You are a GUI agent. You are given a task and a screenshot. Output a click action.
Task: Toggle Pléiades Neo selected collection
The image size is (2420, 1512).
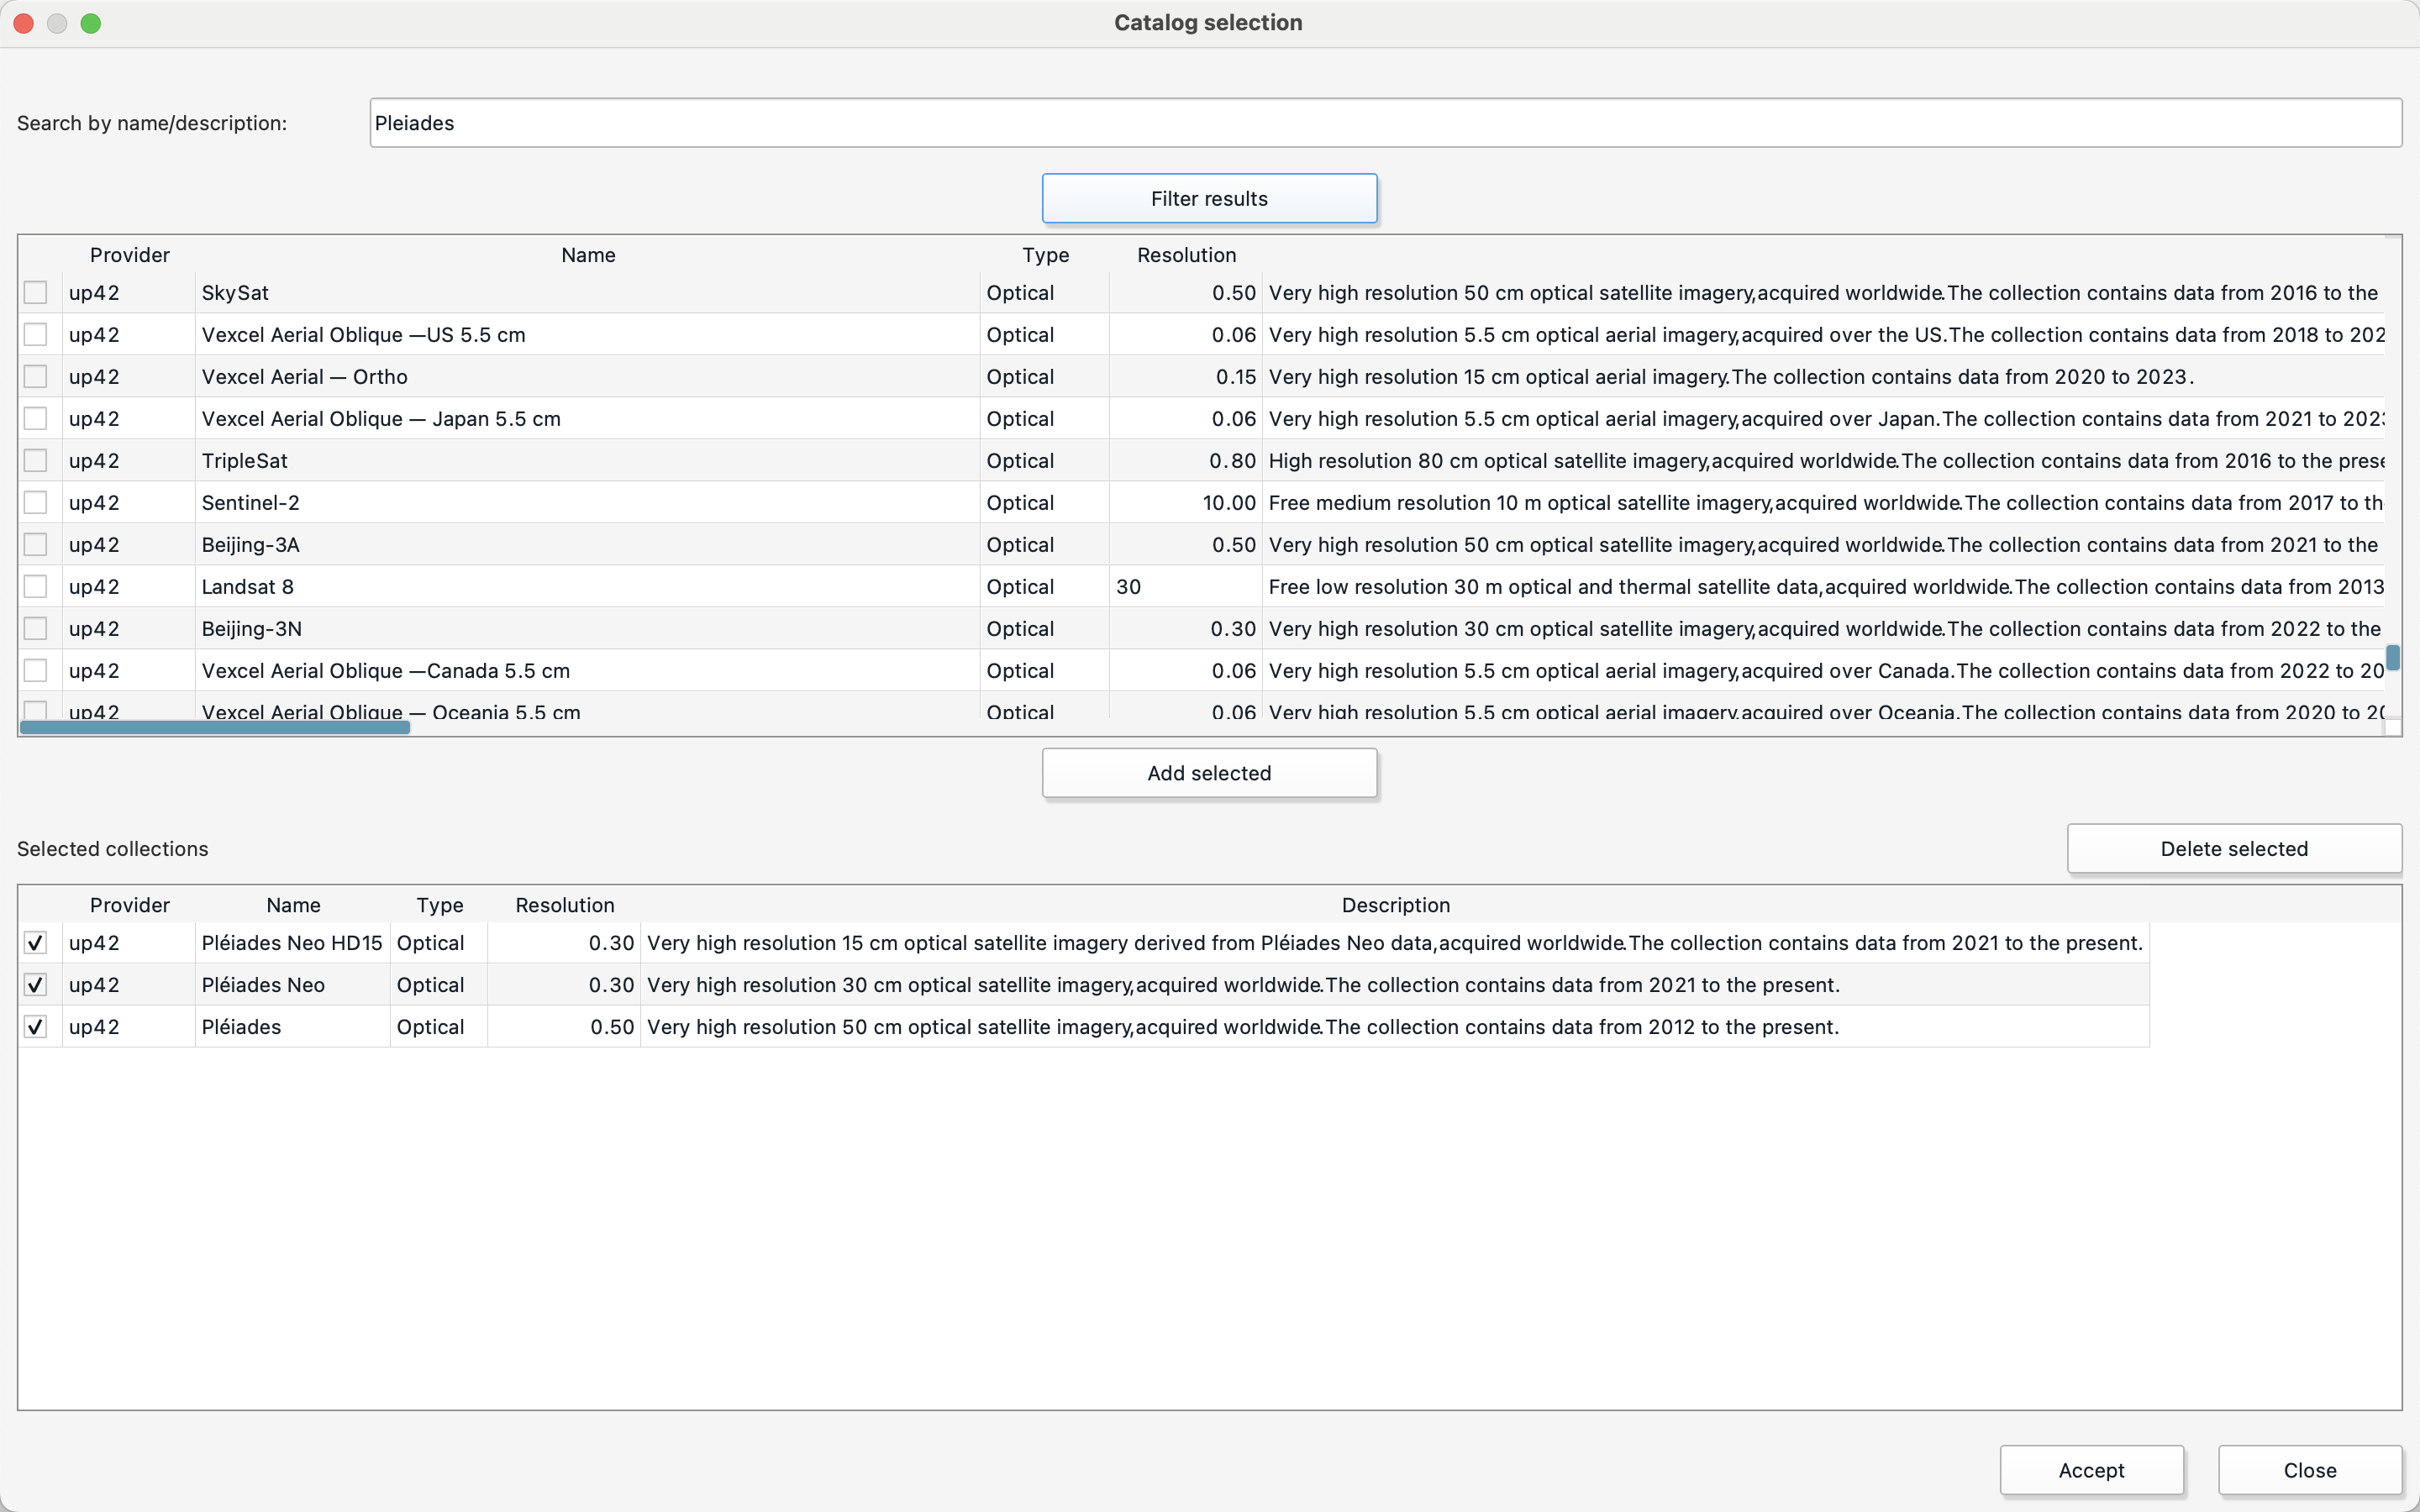(34, 984)
